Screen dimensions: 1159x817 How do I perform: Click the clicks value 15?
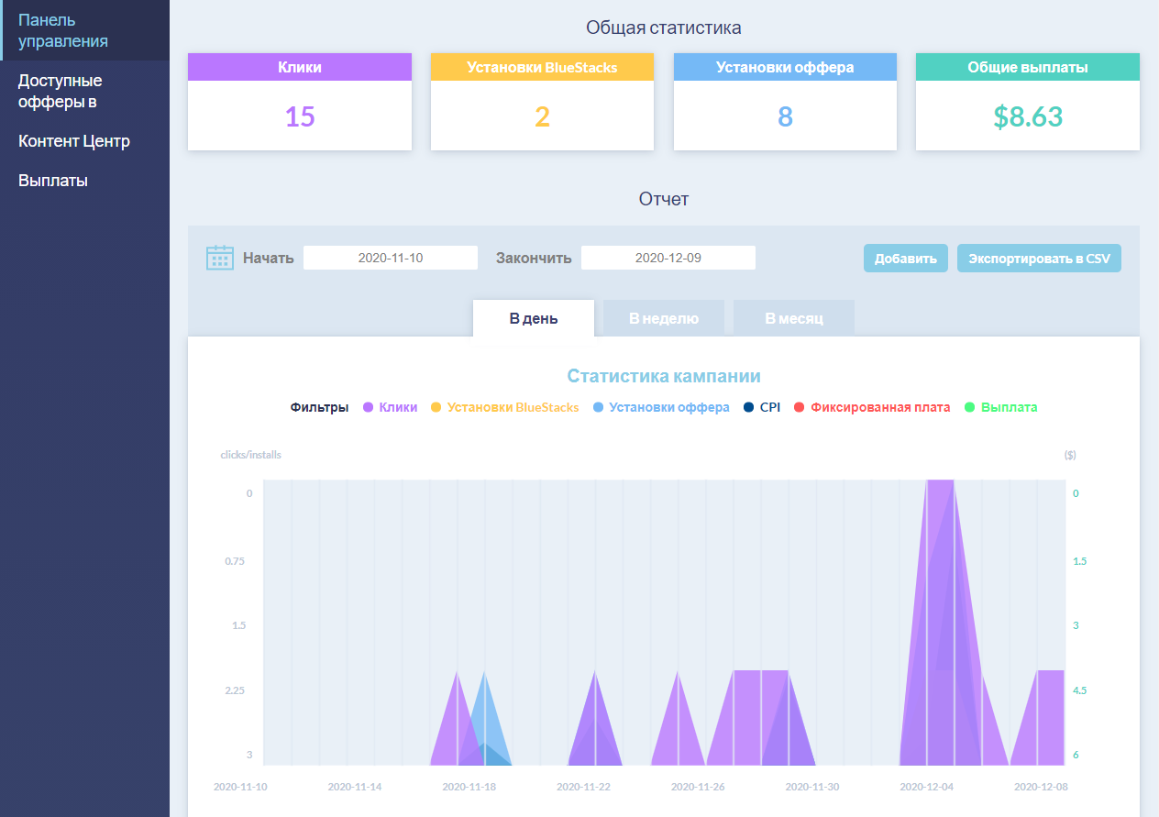pyautogui.click(x=300, y=117)
